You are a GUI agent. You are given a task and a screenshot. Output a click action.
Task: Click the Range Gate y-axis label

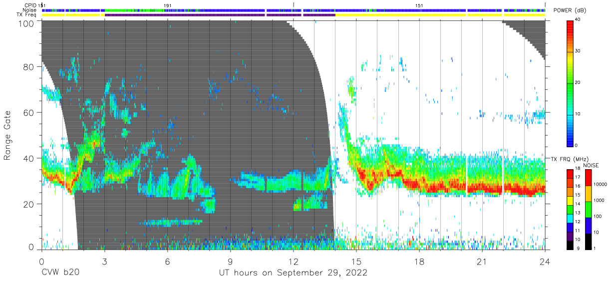coord(8,135)
